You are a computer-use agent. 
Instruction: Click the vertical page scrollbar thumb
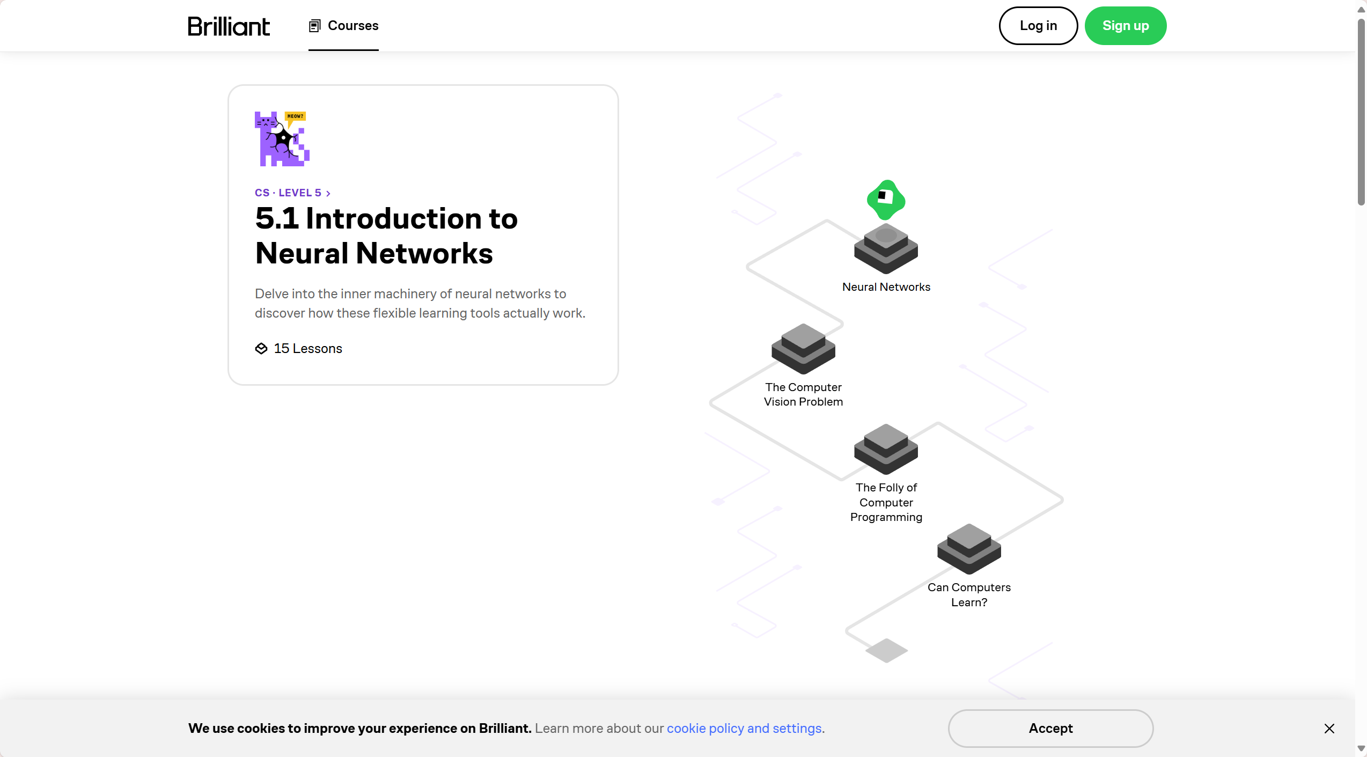pyautogui.click(x=1361, y=113)
